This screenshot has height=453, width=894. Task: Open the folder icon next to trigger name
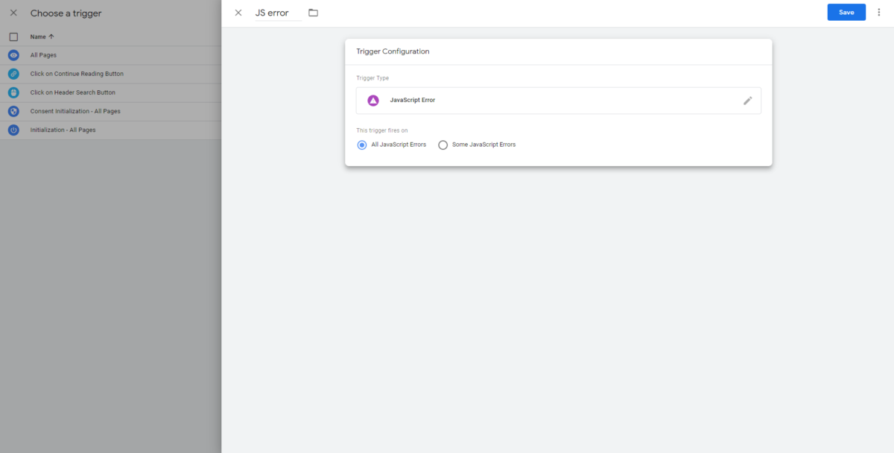(x=313, y=12)
